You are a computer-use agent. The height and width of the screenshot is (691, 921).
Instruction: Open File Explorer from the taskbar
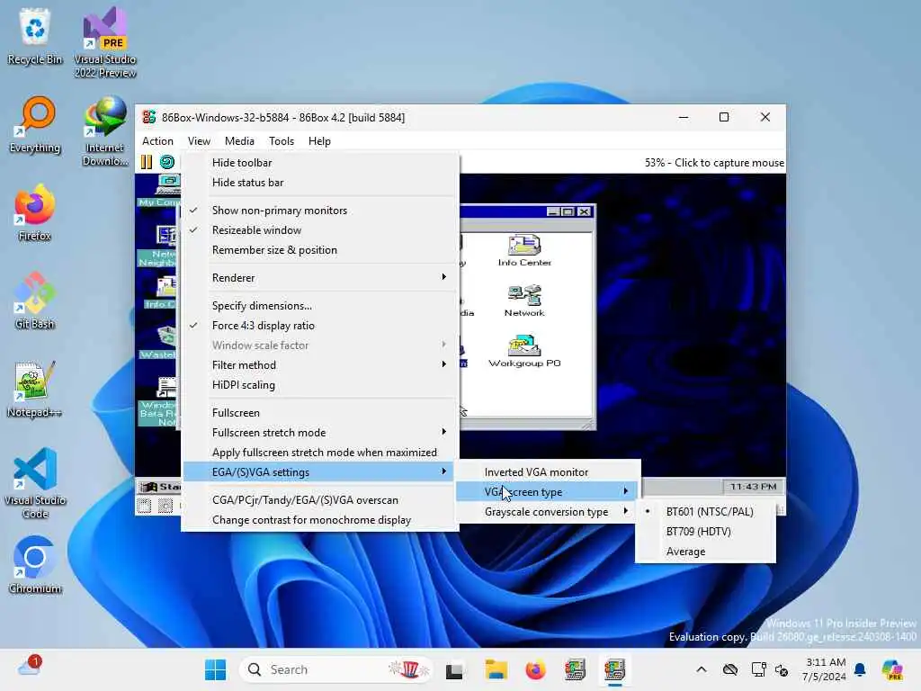click(496, 669)
